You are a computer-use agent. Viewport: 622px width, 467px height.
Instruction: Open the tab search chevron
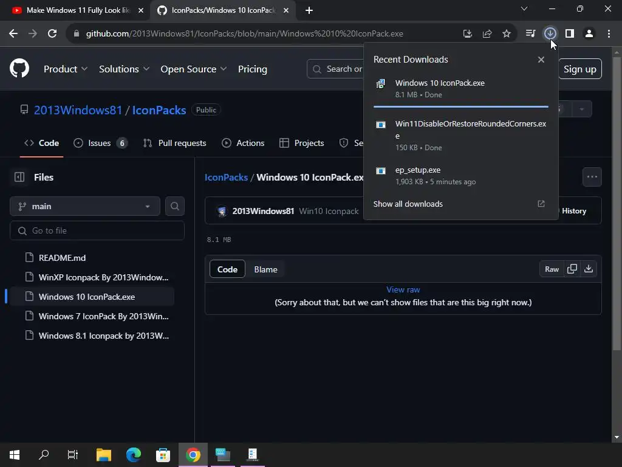(x=524, y=9)
